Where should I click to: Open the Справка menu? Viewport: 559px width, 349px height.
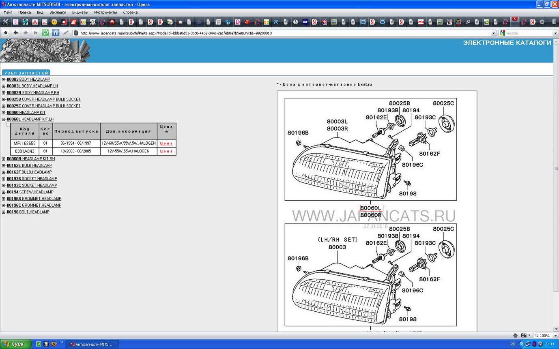click(130, 12)
